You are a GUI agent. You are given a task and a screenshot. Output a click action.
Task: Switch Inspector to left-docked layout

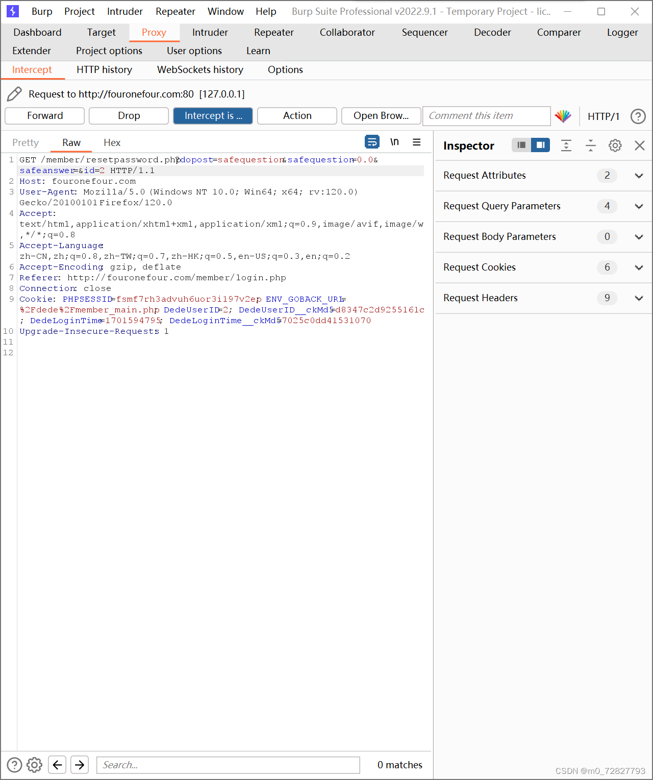[x=521, y=145]
